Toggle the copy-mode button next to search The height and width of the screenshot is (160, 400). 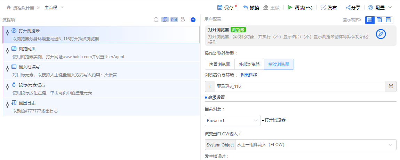(x=165, y=20)
